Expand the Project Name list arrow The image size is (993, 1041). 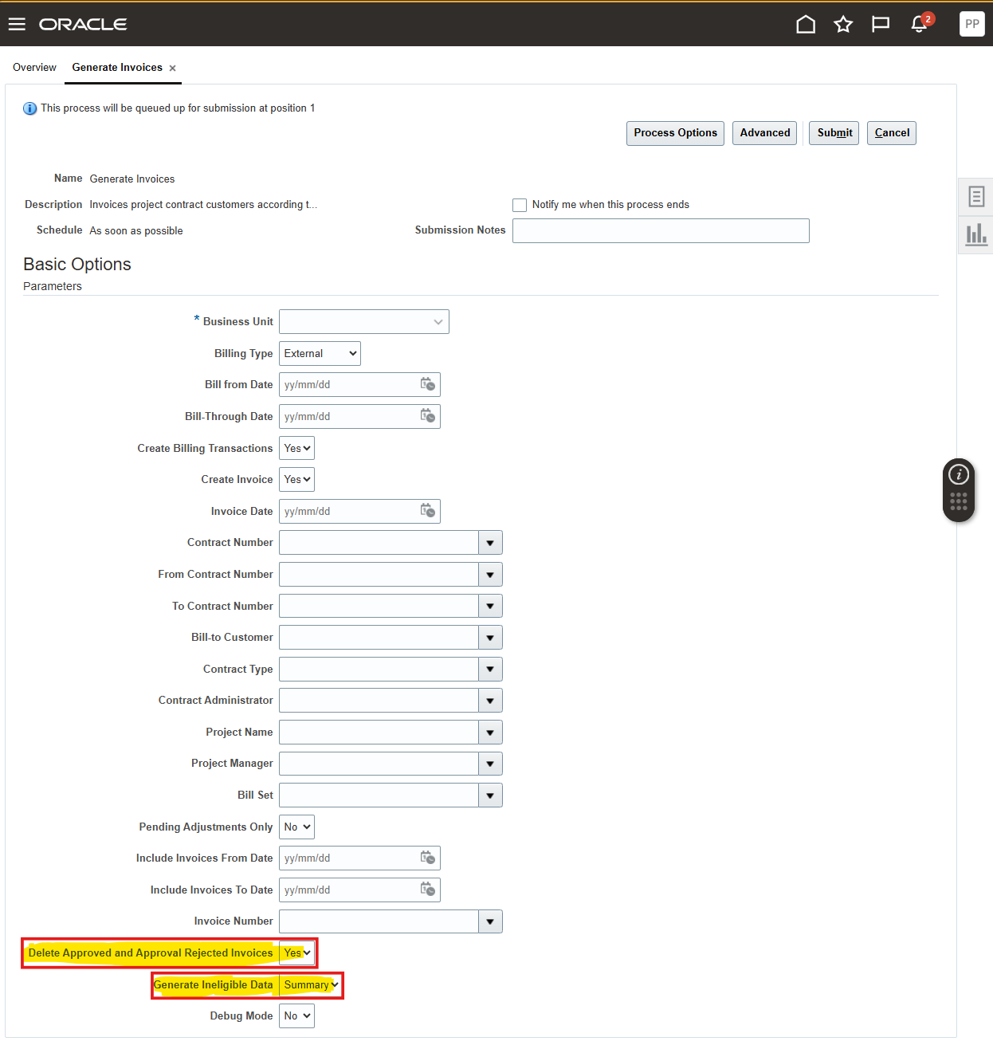coord(490,733)
